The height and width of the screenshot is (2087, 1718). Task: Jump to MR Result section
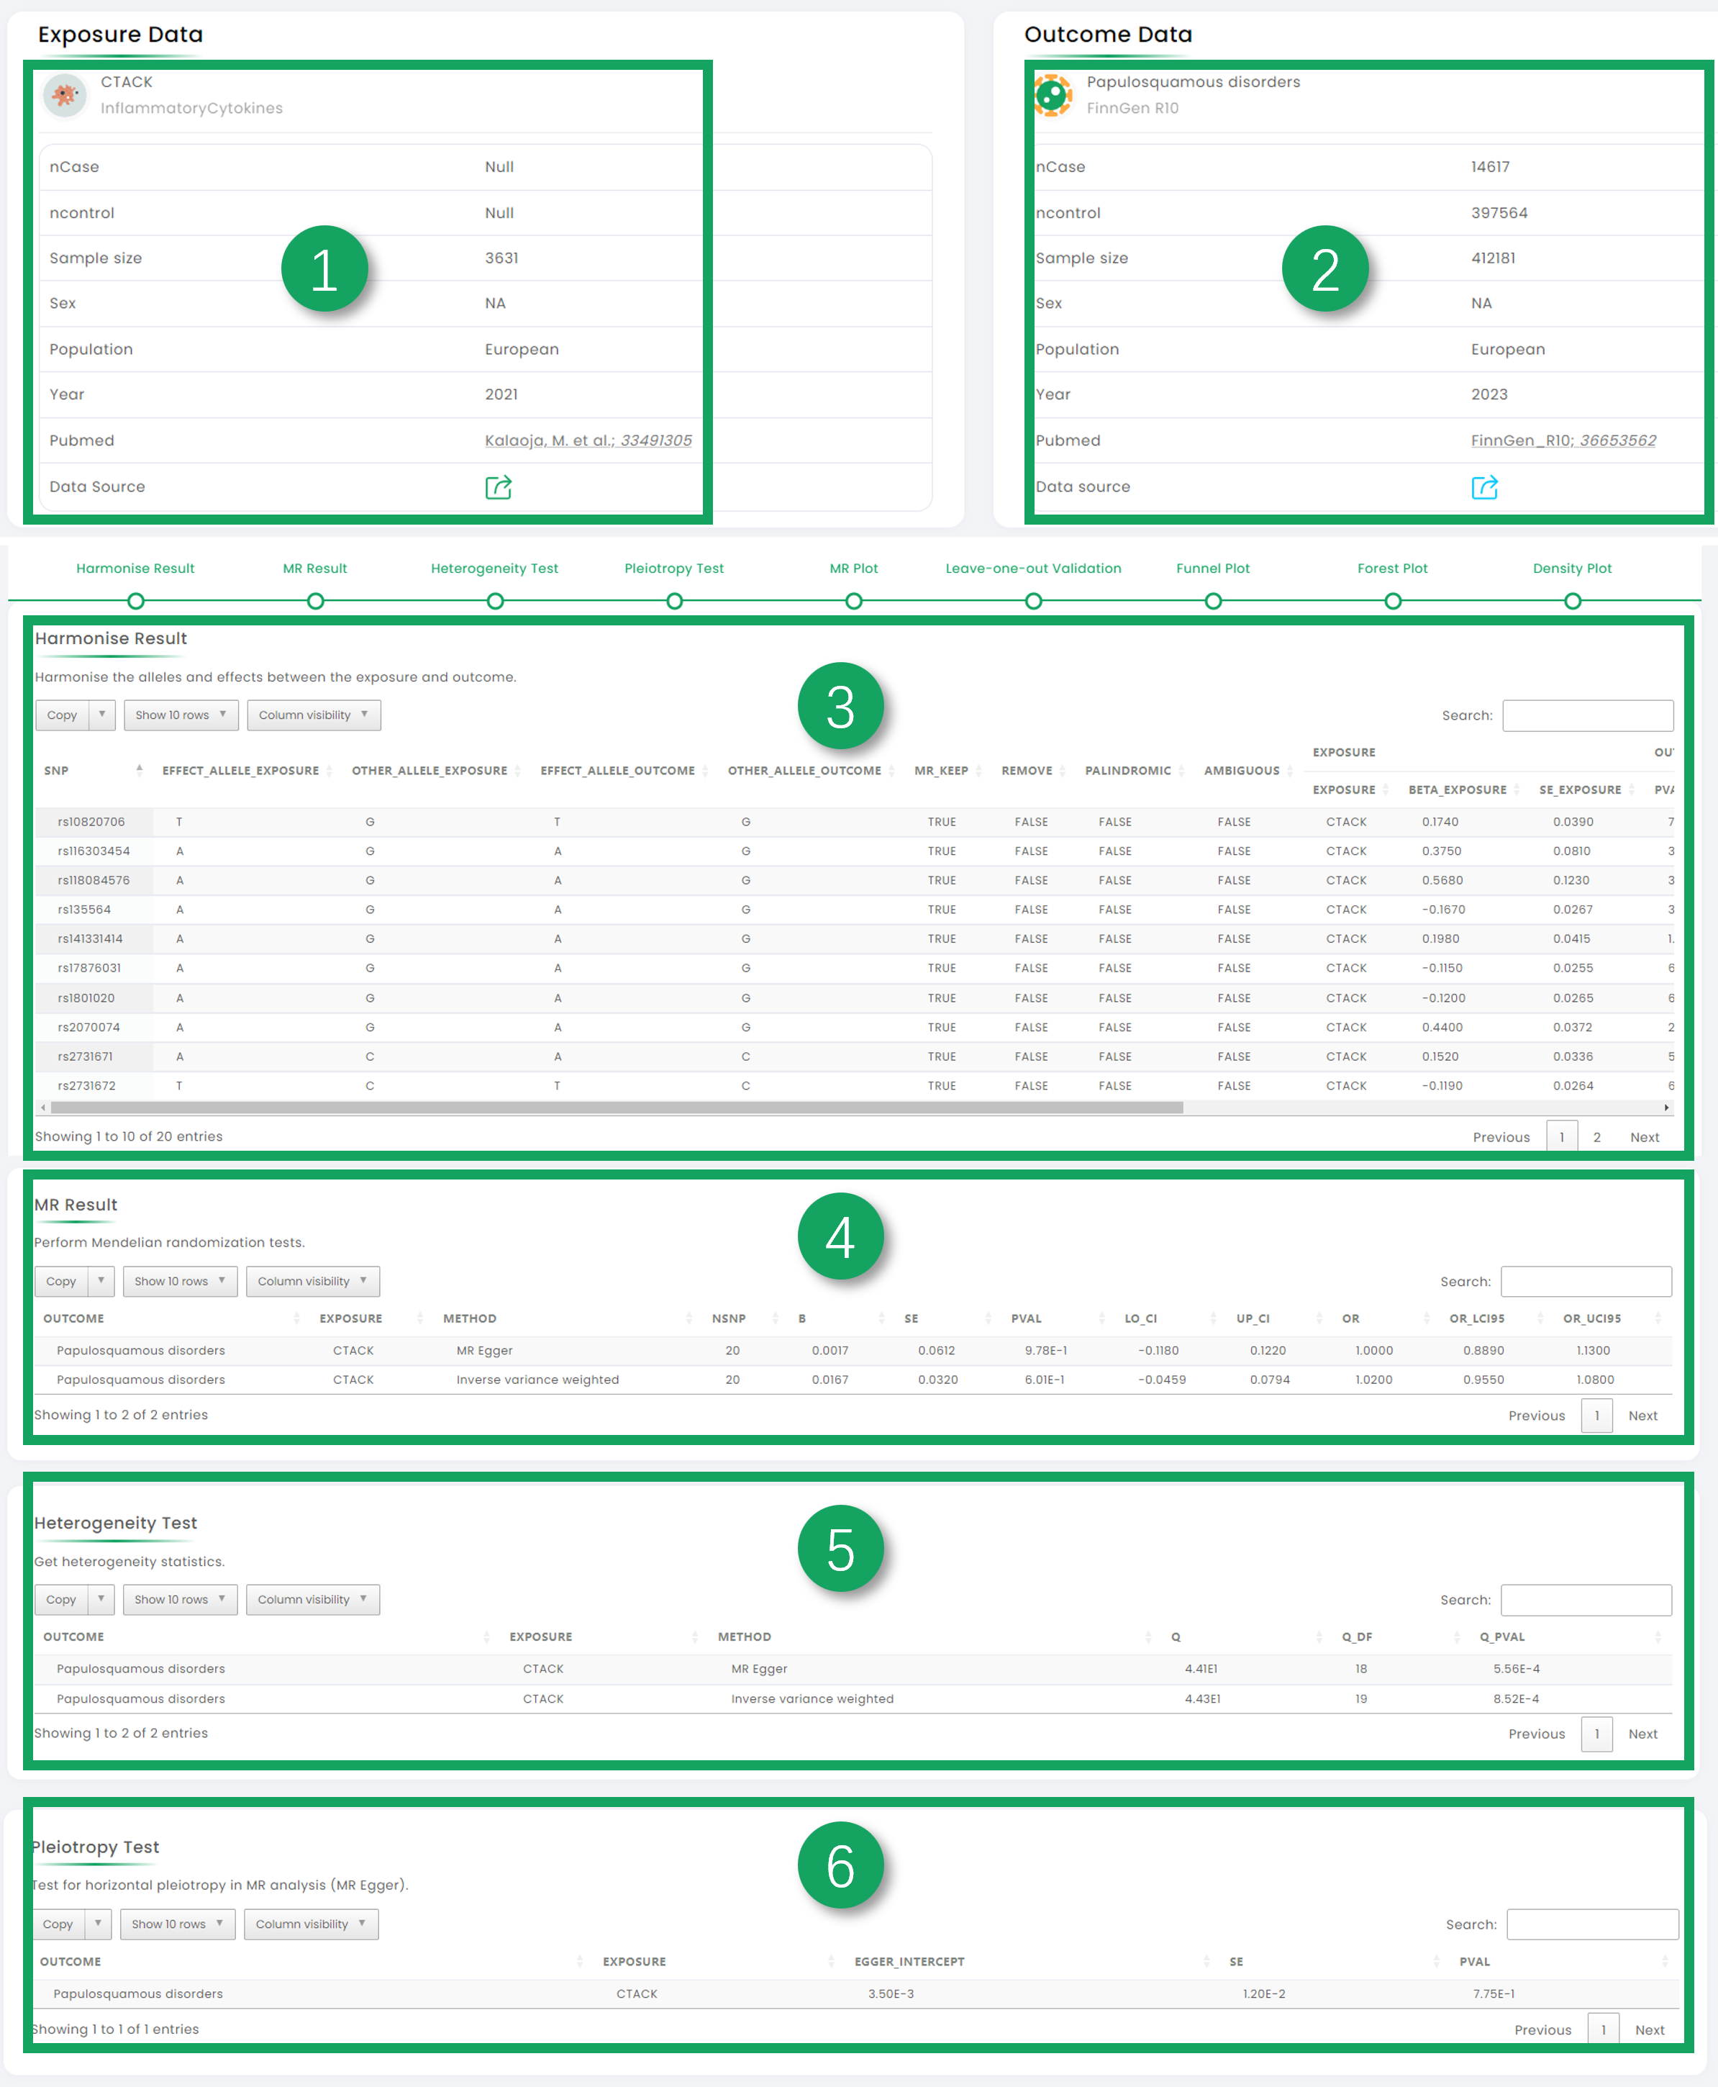pyautogui.click(x=314, y=569)
